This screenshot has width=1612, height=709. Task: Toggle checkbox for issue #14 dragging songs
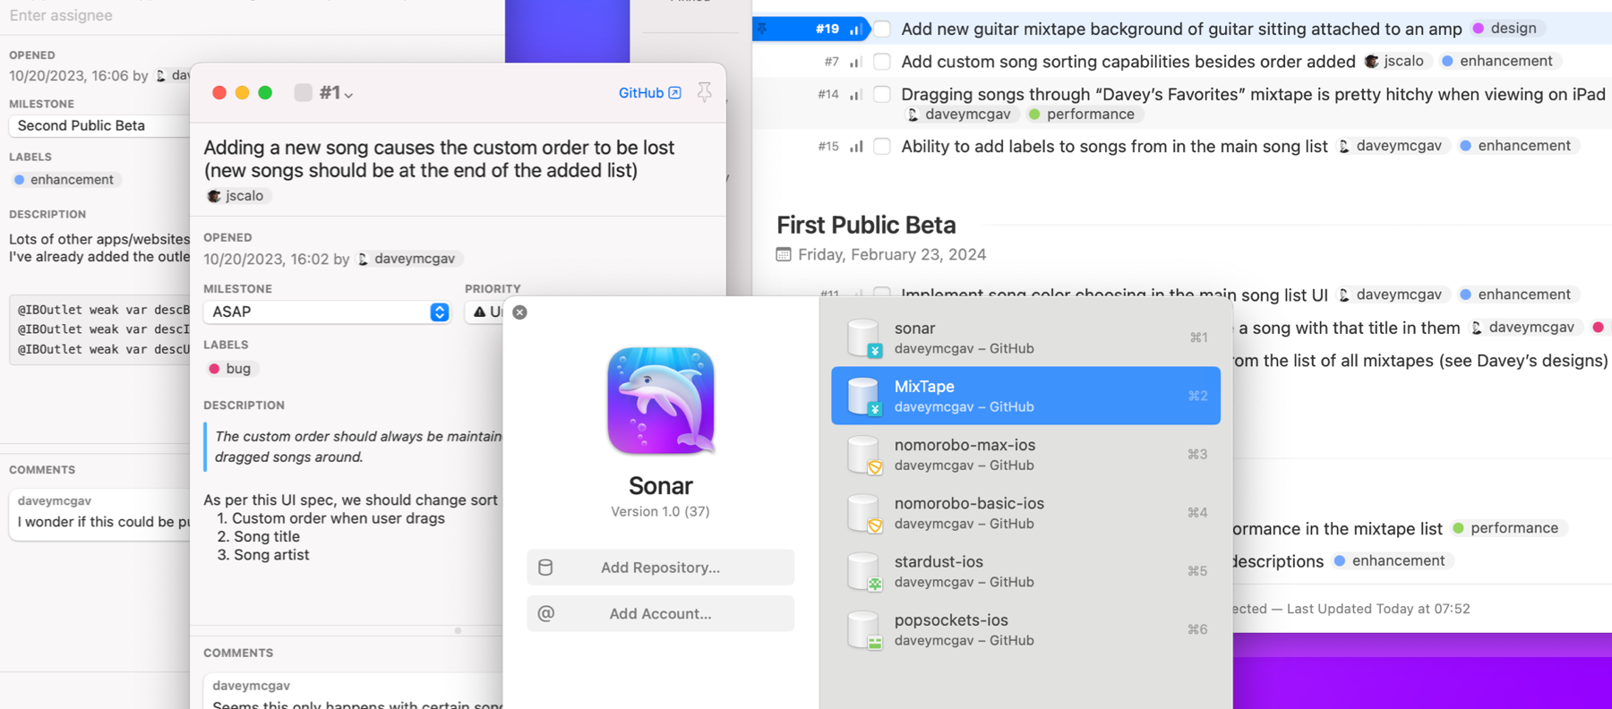click(x=882, y=94)
